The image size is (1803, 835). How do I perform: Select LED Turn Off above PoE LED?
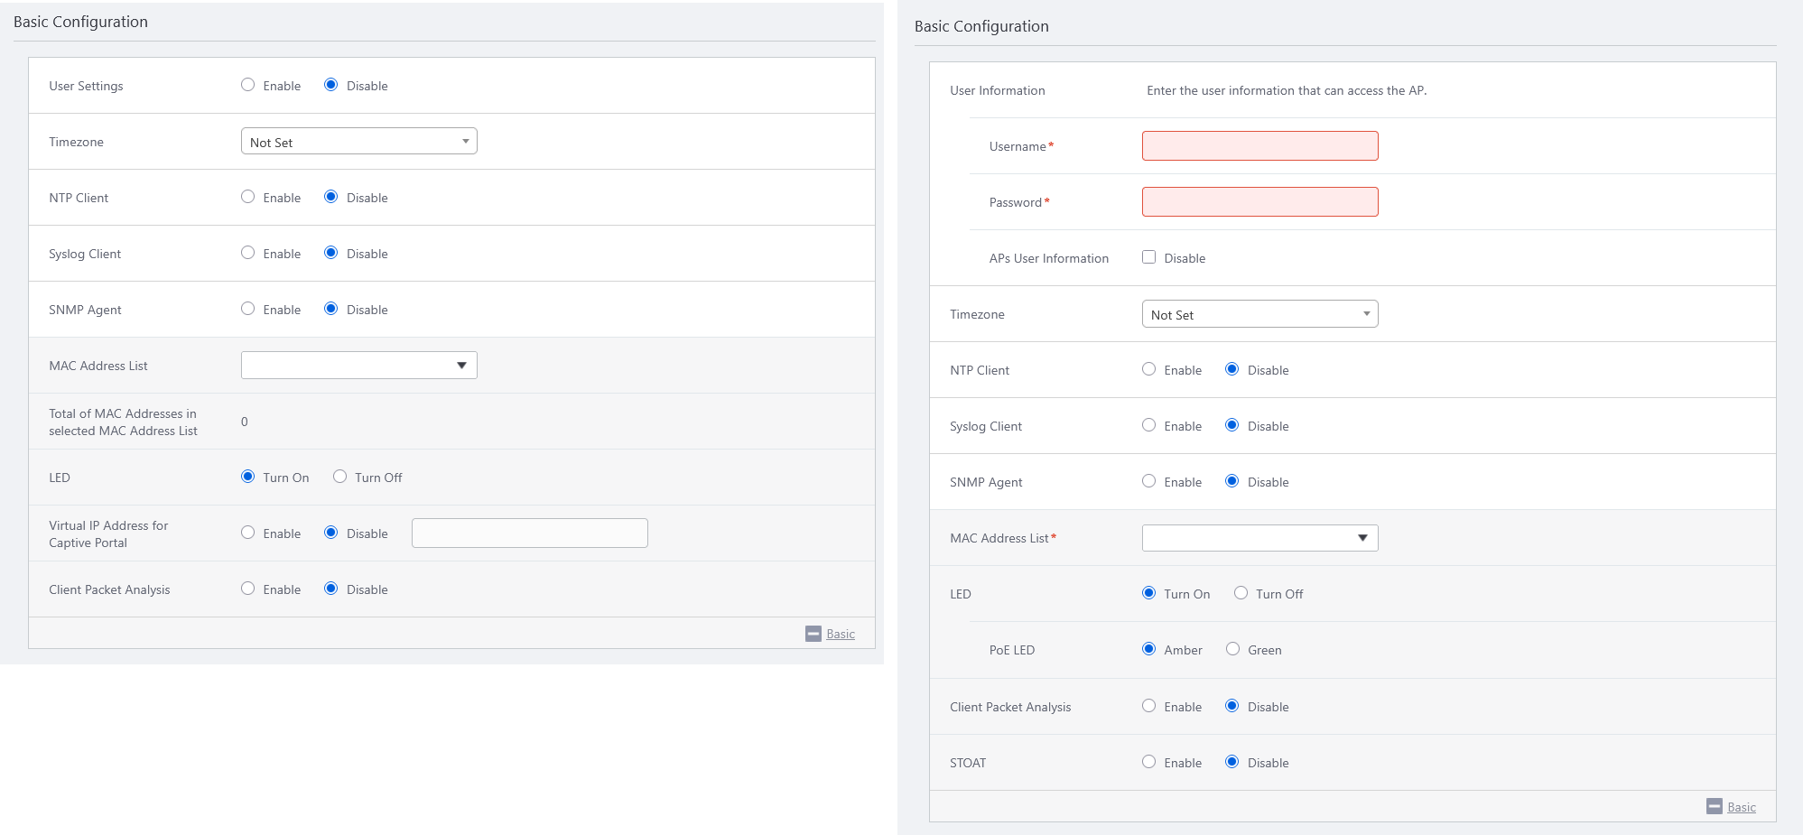pos(1241,593)
